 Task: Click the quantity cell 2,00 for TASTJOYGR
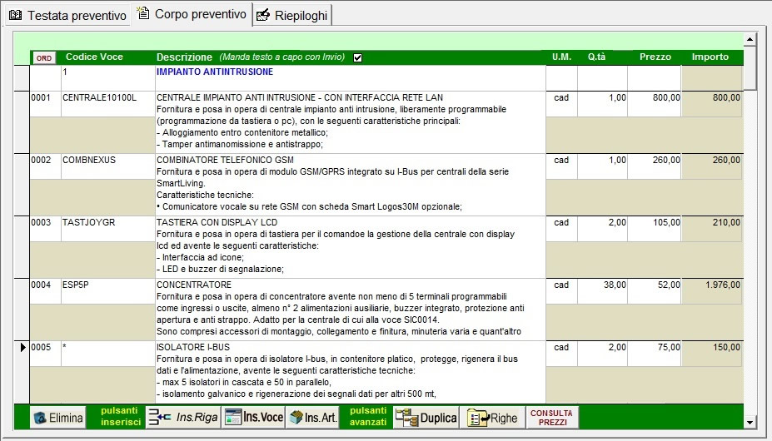tap(602, 229)
